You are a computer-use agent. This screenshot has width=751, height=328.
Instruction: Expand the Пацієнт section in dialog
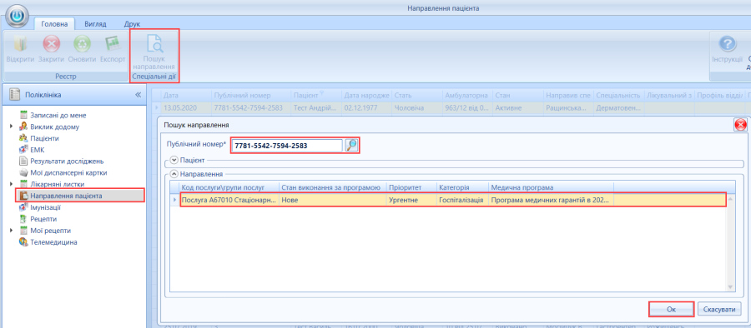click(174, 161)
